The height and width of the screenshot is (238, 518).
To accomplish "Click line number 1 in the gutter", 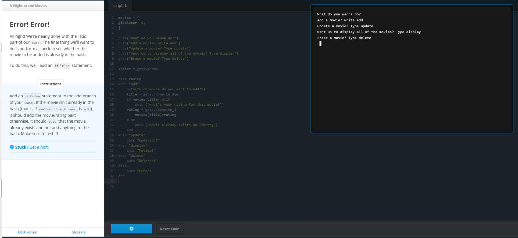I will (x=113, y=18).
